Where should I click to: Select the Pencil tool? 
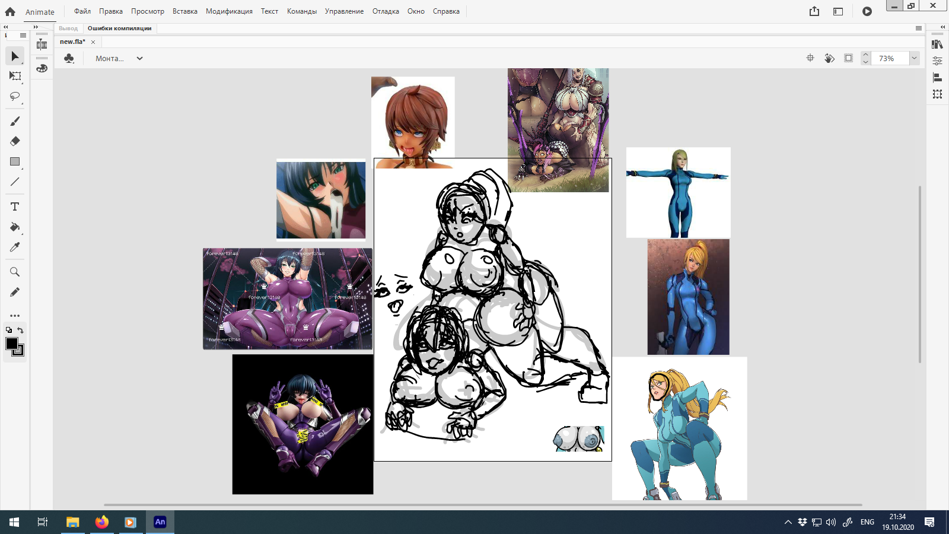tap(15, 292)
